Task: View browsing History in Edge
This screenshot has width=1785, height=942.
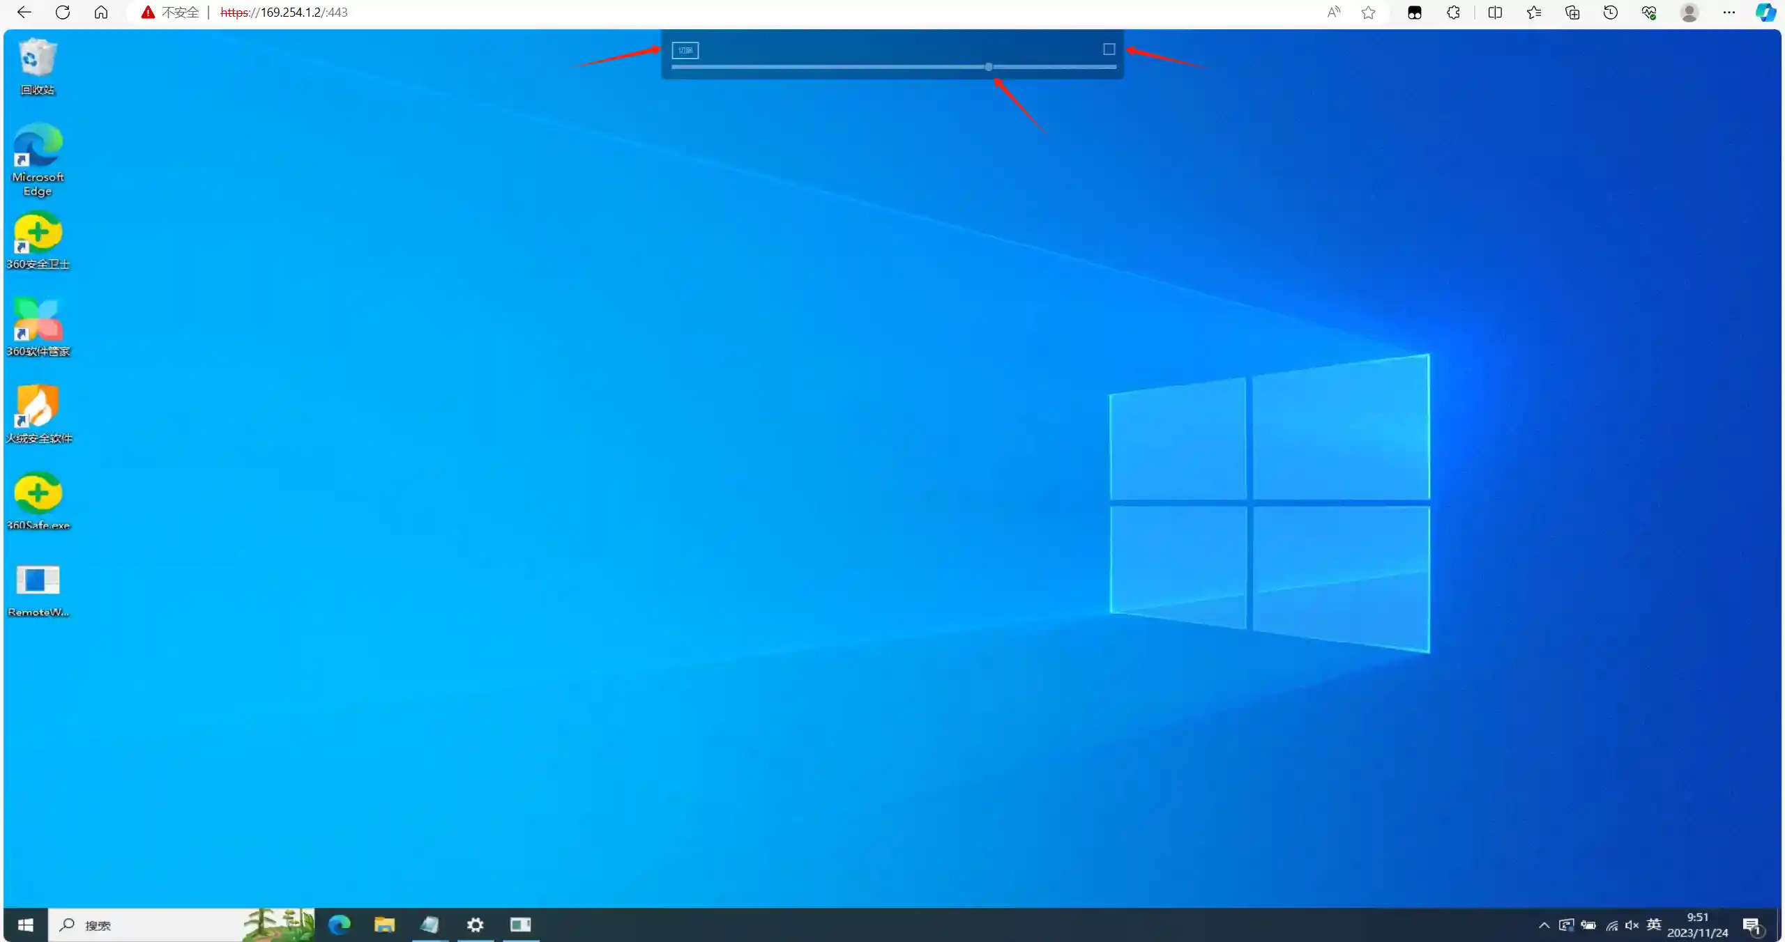Action: 1610,13
